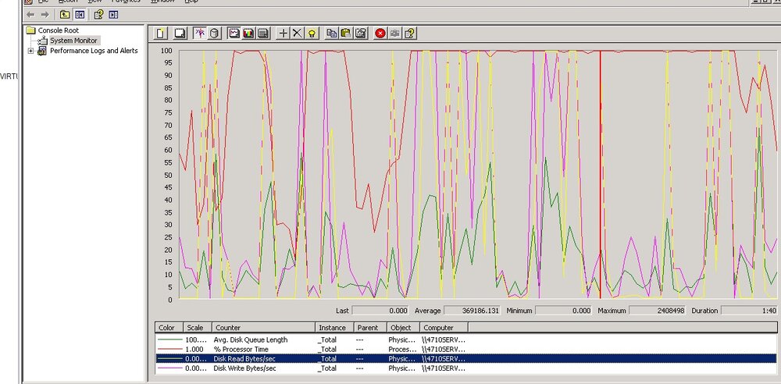The width and height of the screenshot is (781, 384).
Task: Click the Delete counter X icon
Action: pos(298,34)
